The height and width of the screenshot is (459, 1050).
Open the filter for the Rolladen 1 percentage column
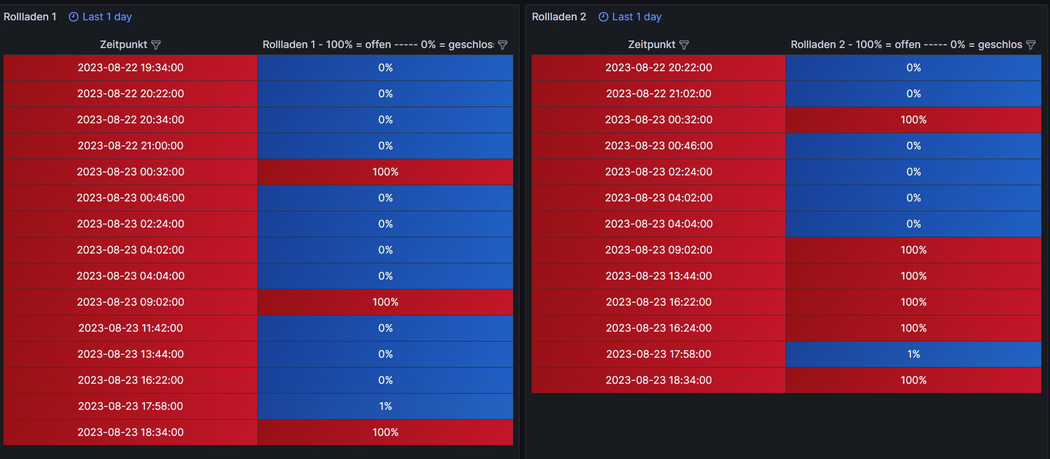pos(503,45)
